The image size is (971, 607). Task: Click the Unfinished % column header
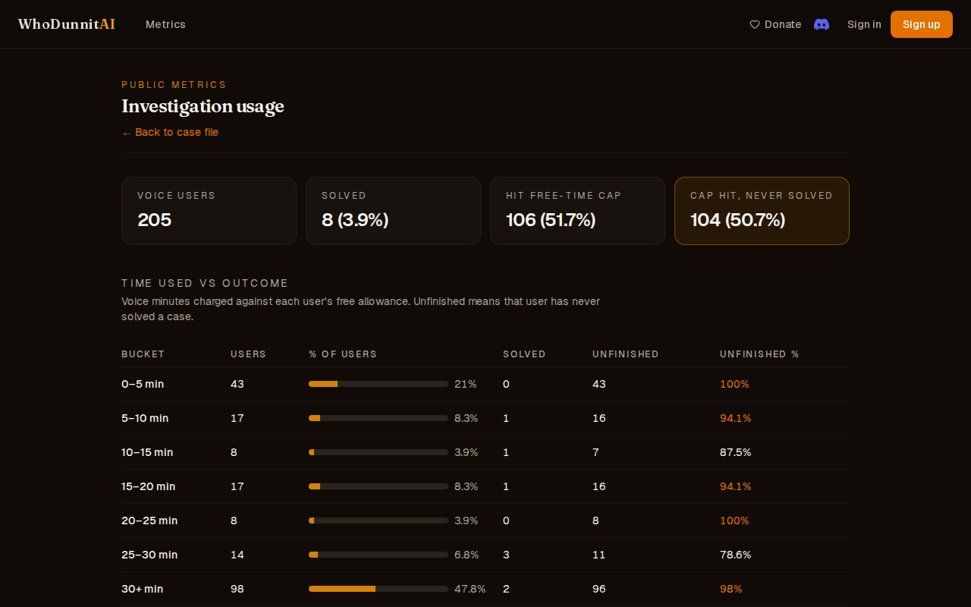759,354
